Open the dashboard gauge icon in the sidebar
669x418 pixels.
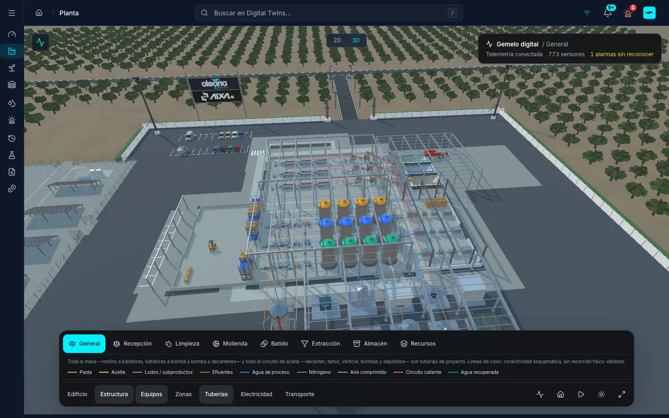point(12,34)
